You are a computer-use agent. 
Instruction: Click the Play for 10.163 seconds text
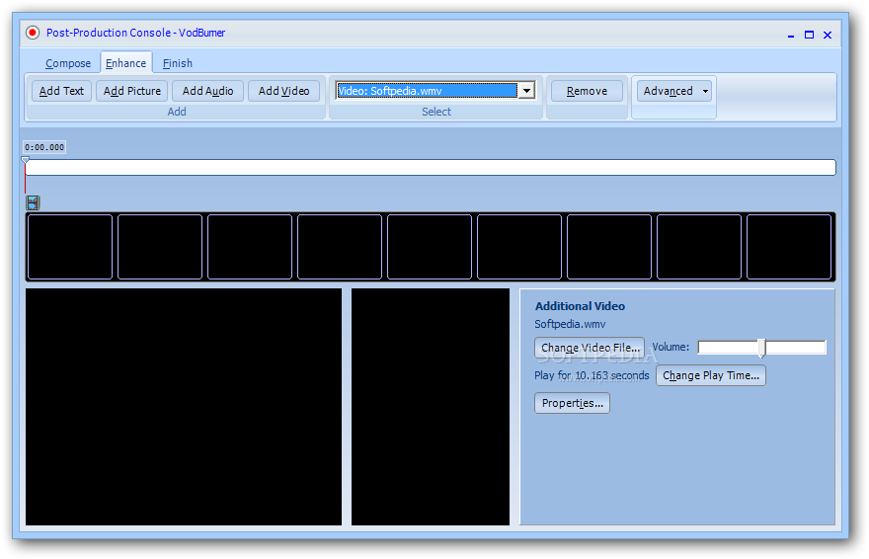[592, 375]
